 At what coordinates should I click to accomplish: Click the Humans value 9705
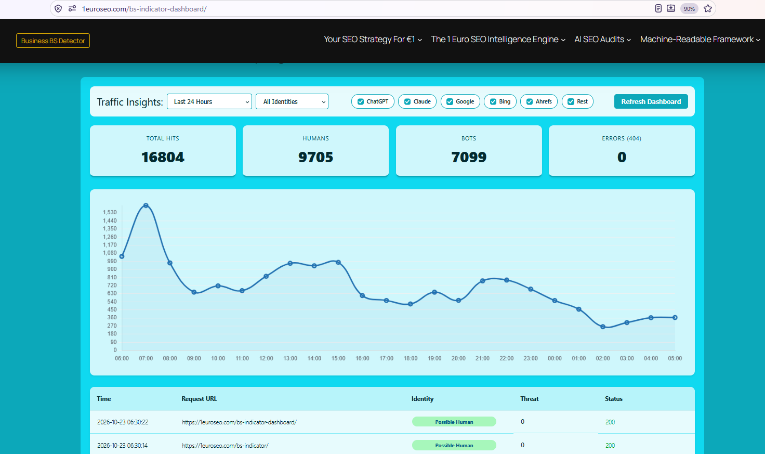pyautogui.click(x=316, y=157)
